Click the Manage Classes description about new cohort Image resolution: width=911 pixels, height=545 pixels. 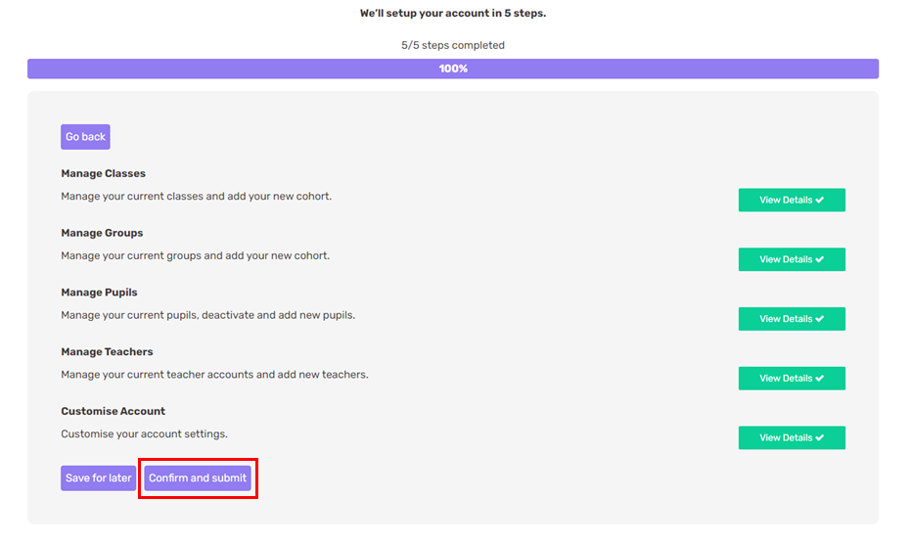pyautogui.click(x=197, y=197)
